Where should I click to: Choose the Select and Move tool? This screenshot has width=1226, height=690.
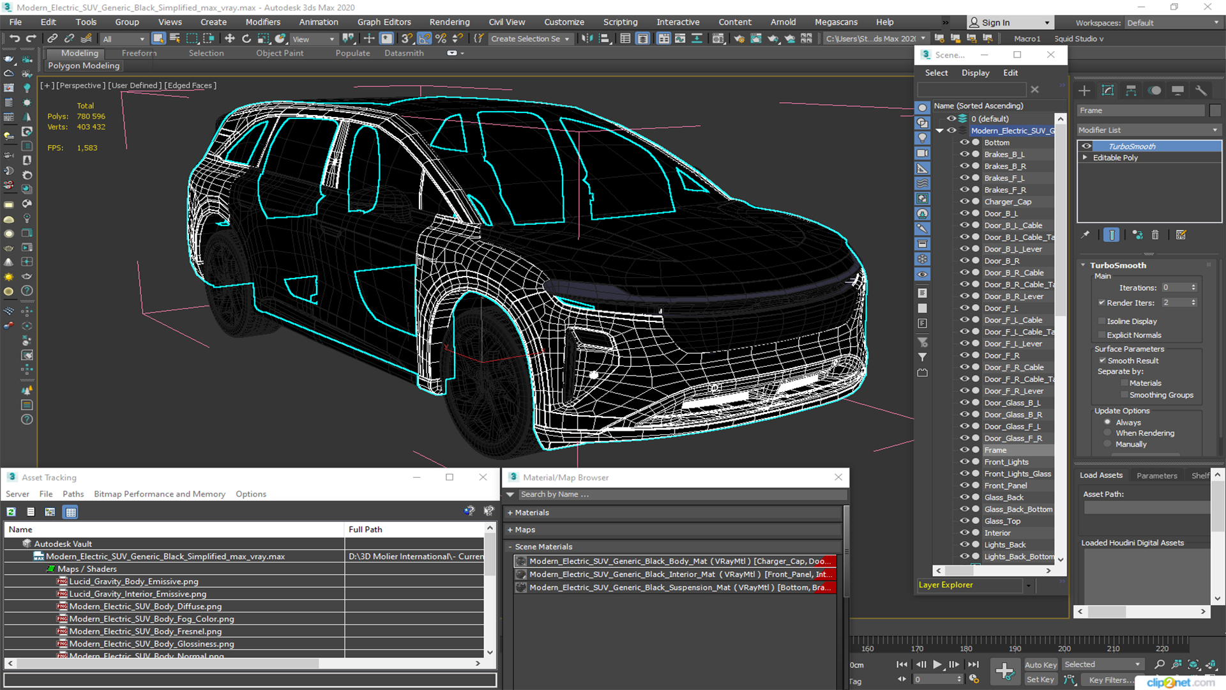[x=230, y=38]
